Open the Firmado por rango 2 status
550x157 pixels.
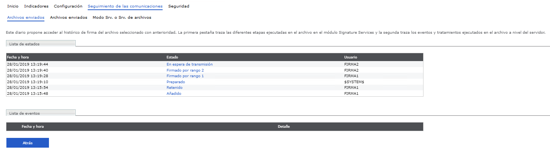[x=185, y=70]
